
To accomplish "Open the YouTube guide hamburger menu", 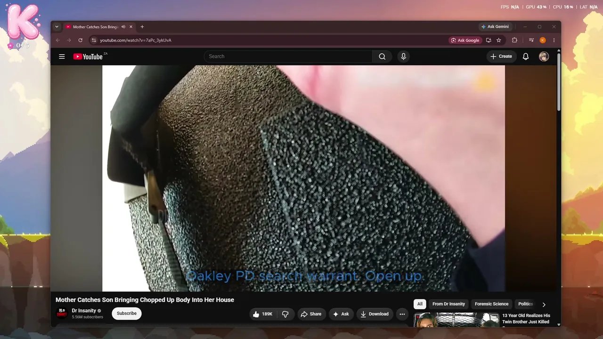I will 62,56.
